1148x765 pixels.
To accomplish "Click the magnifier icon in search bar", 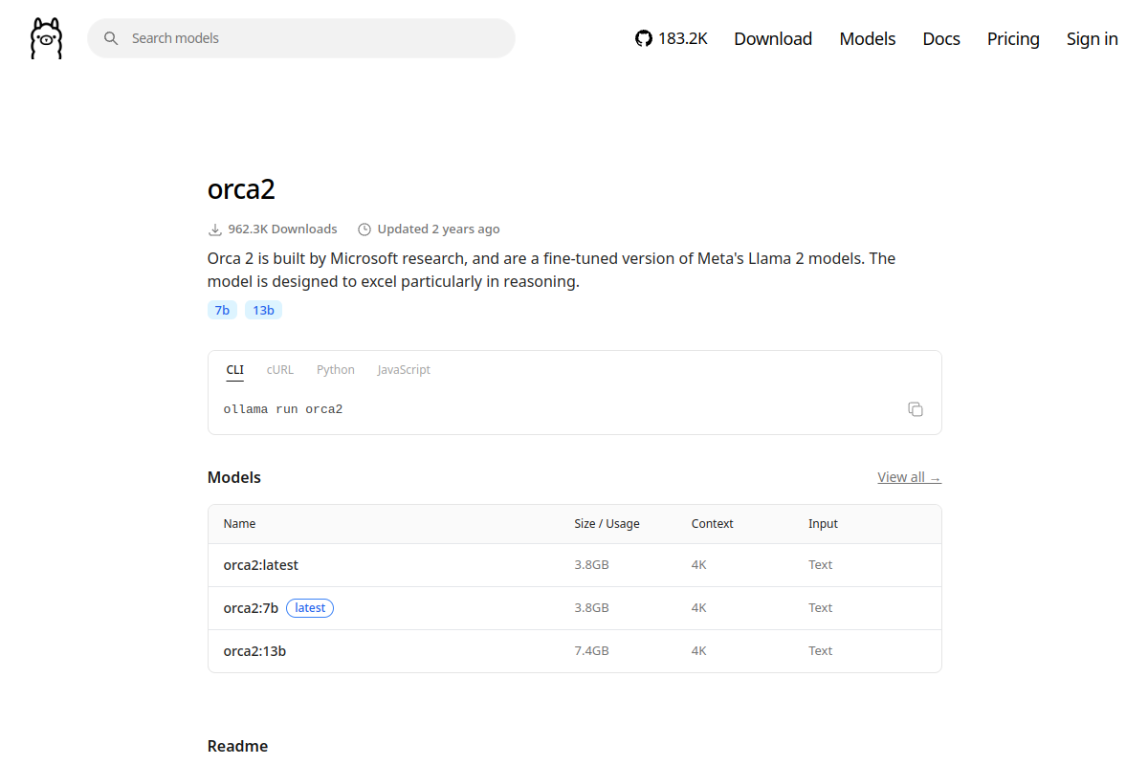I will coord(111,38).
